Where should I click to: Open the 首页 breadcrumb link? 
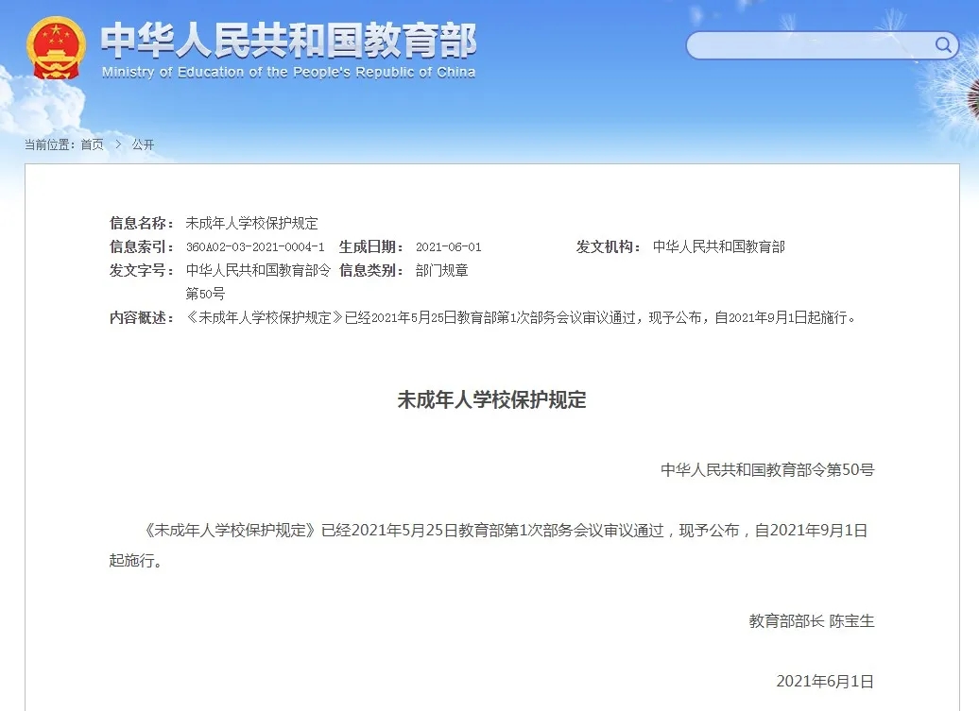93,144
